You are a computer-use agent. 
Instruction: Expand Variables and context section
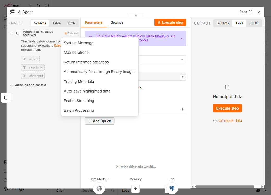coord(11,85)
